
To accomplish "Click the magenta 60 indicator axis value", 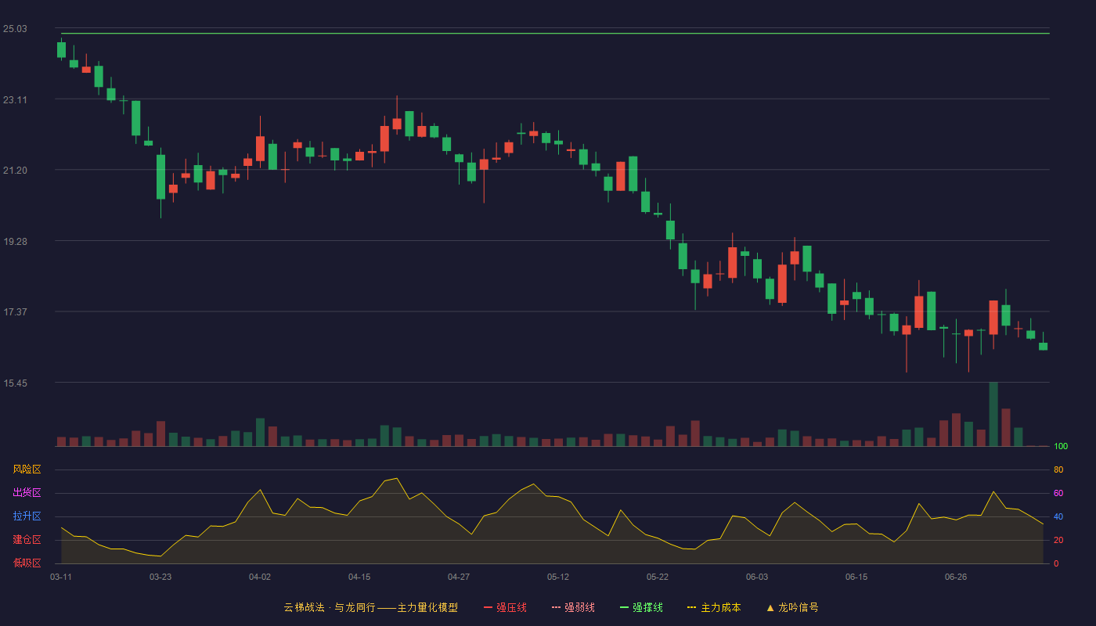I will (1058, 494).
